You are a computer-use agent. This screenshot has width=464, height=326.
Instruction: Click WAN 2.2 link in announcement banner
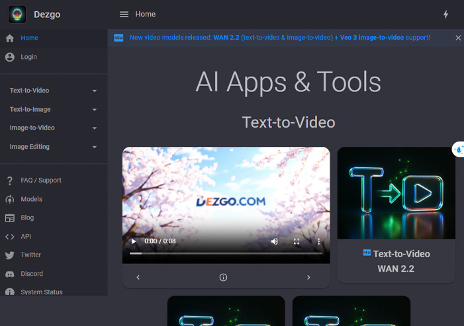click(x=226, y=38)
